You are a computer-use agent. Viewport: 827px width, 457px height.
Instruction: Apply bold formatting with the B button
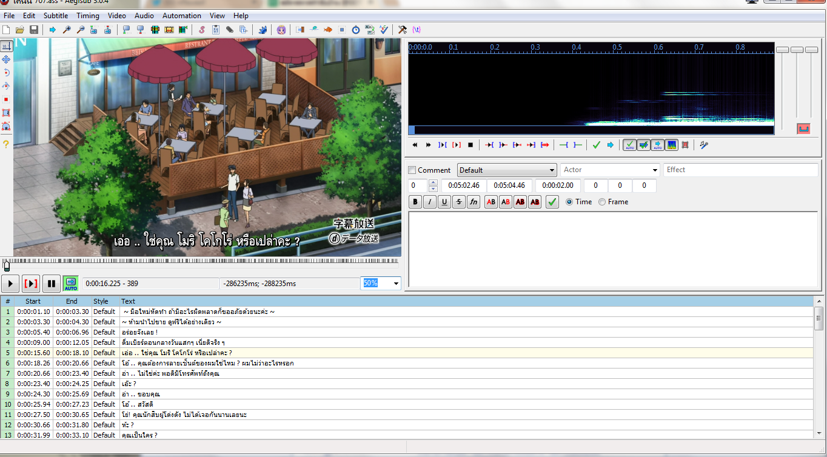coord(416,202)
